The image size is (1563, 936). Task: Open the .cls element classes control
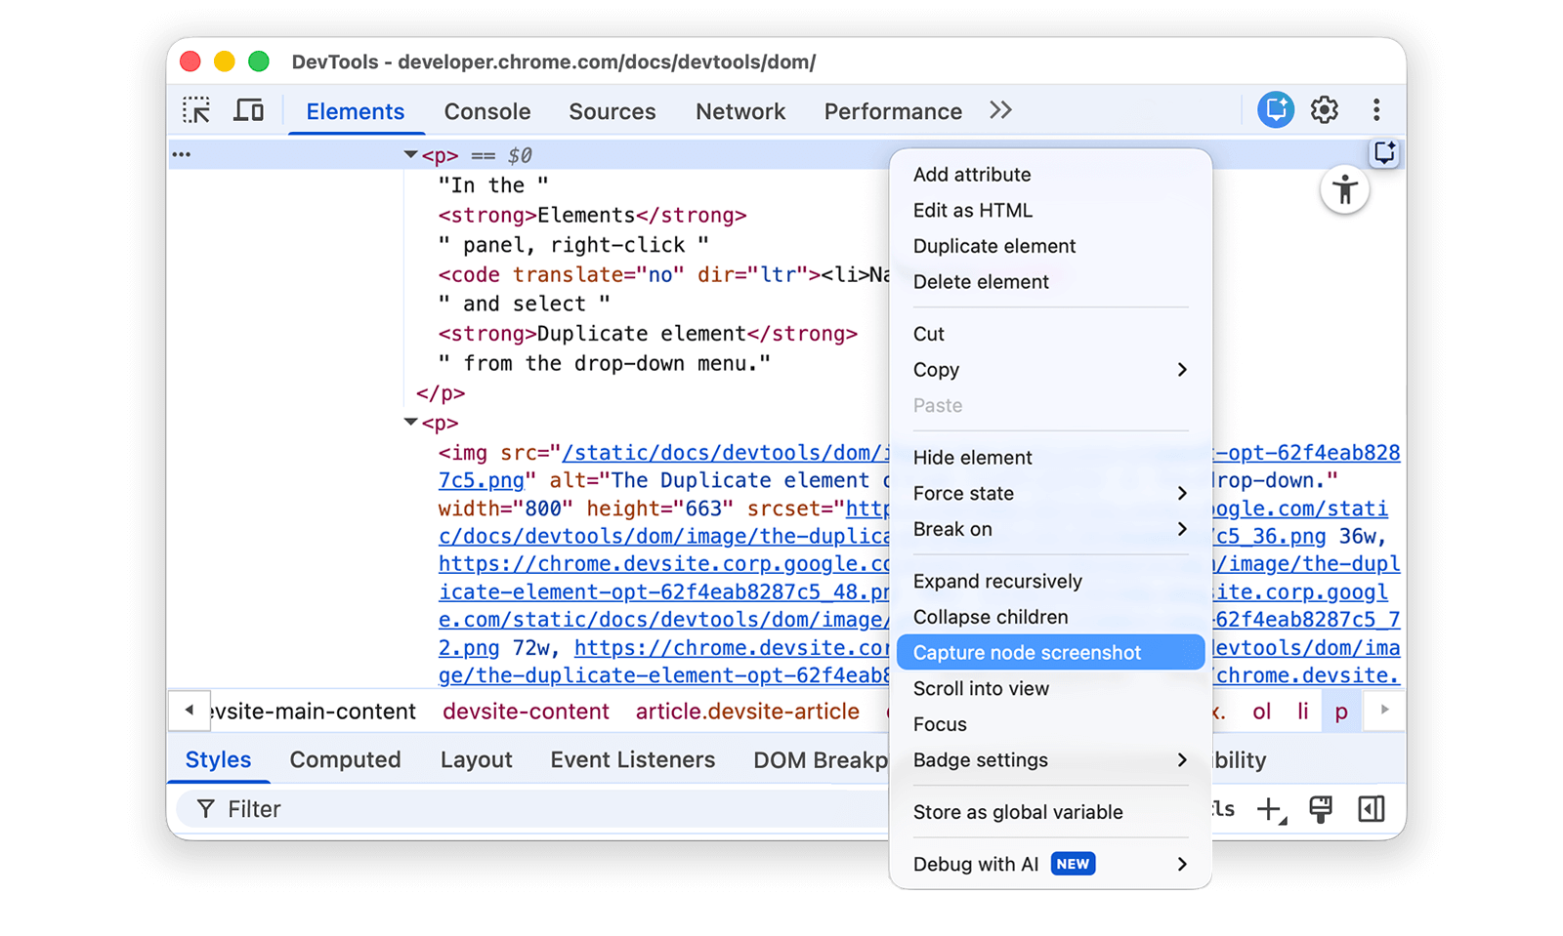point(1222,808)
